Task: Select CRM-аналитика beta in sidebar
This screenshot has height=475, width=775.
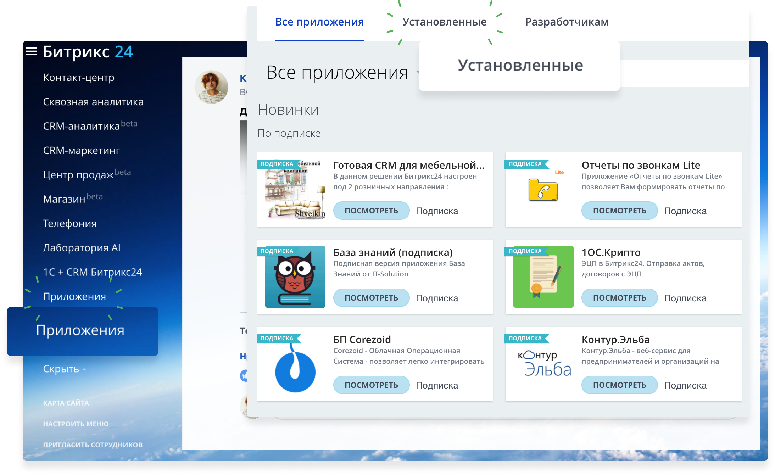Action: pos(90,125)
